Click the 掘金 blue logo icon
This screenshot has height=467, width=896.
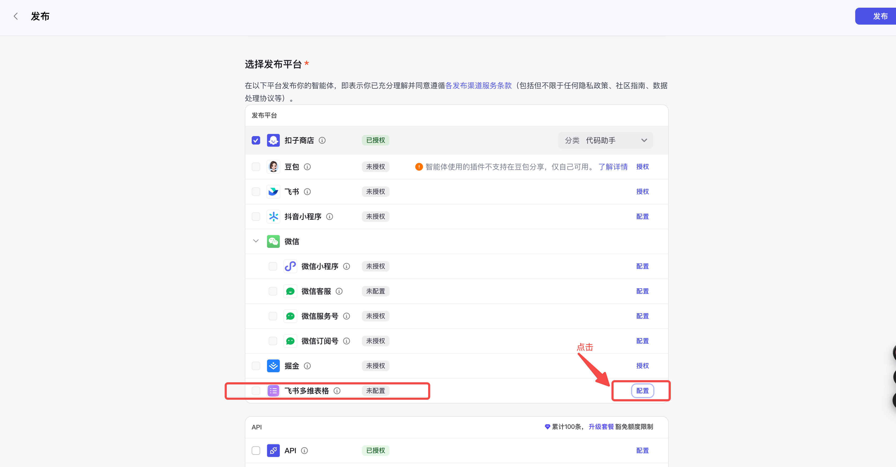(273, 366)
